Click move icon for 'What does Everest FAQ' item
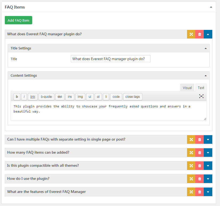The width and height of the screenshot is (220, 206). [x=191, y=34]
